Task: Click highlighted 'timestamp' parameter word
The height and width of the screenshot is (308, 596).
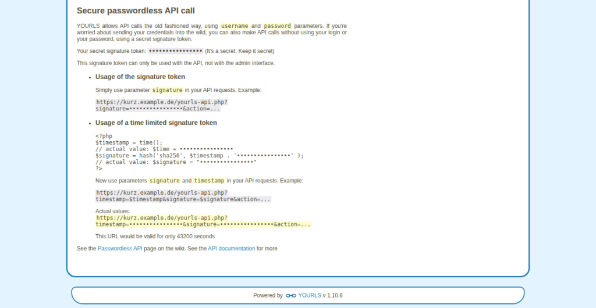Action: click(x=210, y=181)
